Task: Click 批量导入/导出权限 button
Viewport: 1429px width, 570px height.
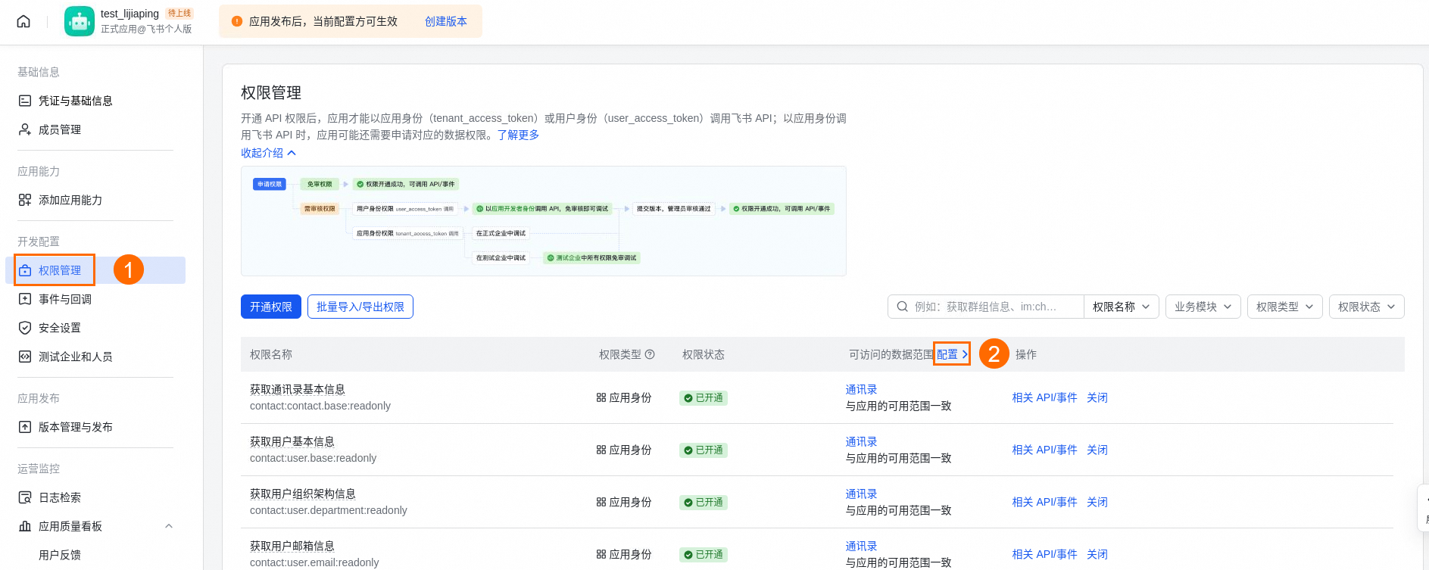Action: click(360, 307)
